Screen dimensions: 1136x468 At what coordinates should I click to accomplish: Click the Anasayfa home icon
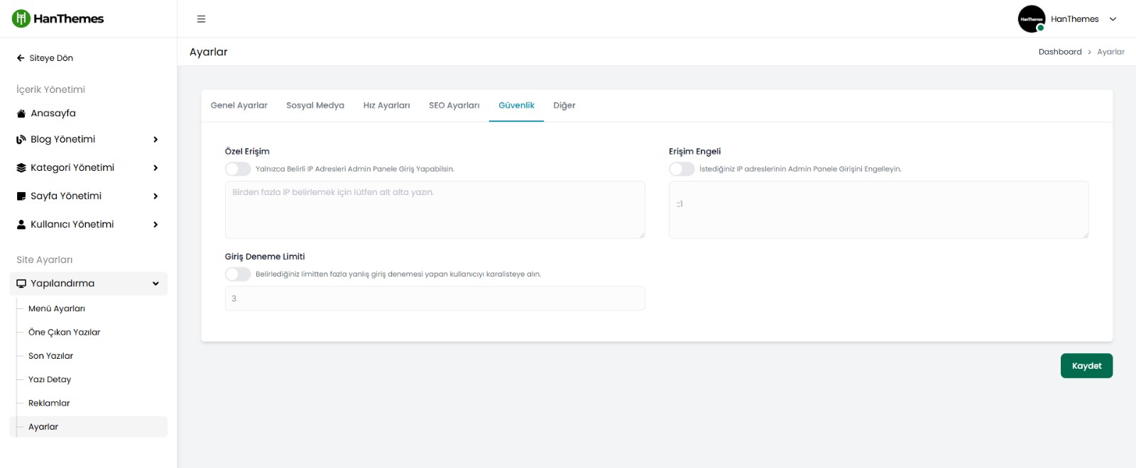[21, 113]
